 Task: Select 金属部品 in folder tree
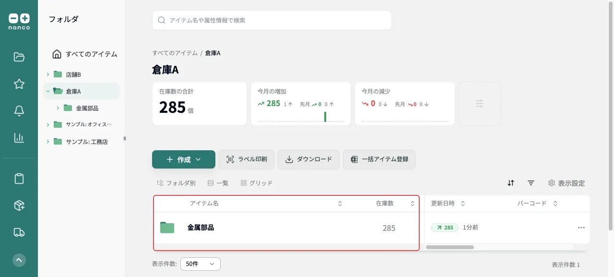87,108
